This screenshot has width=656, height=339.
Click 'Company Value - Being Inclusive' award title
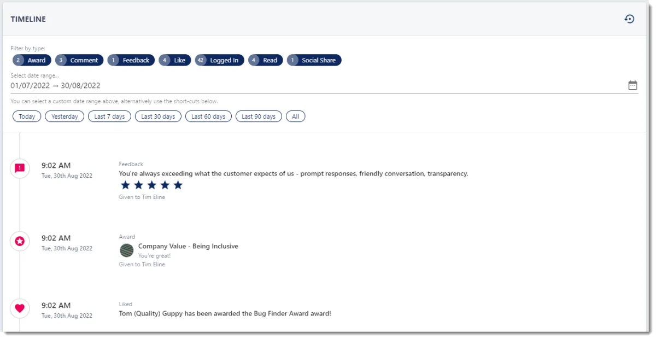tap(188, 247)
